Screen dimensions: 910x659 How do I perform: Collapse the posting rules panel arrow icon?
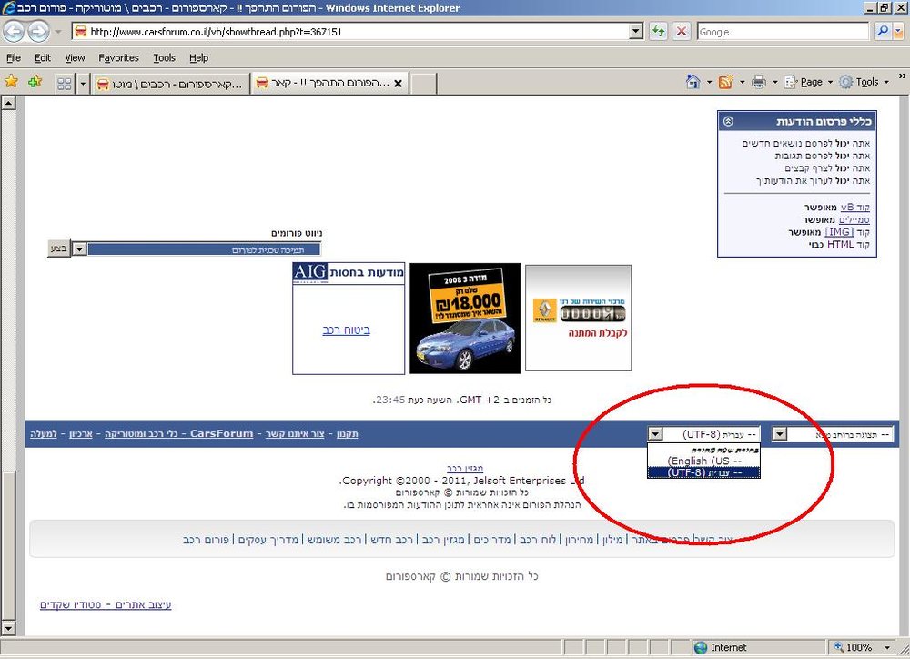[728, 121]
